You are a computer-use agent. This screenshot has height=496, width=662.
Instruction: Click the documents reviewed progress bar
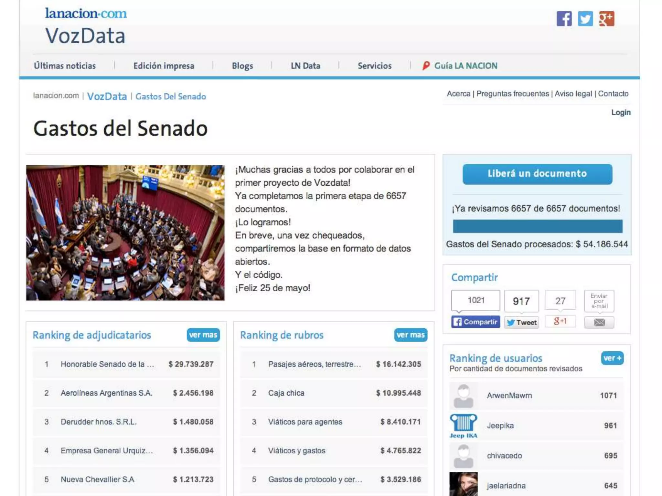[x=537, y=226]
